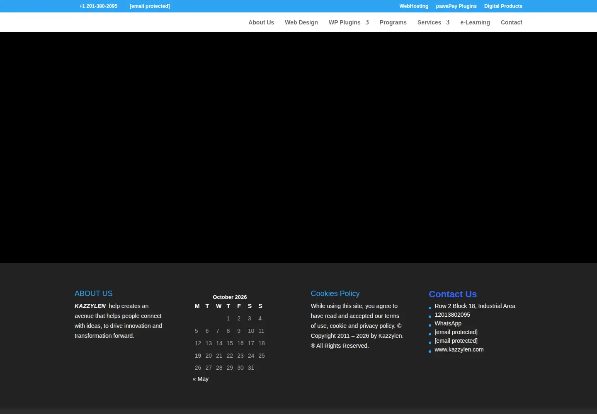Click the KAZZYLEN bold italic text
This screenshot has height=414, width=597.
coord(90,306)
